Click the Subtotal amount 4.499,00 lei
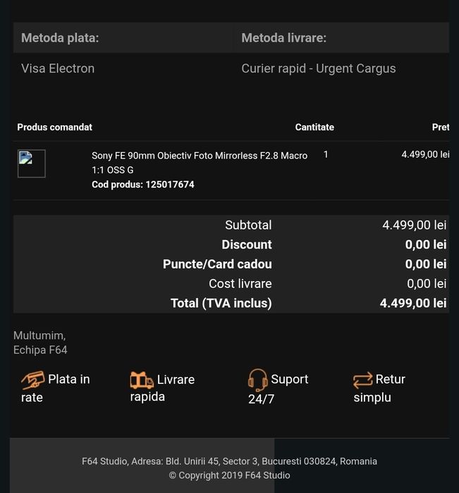The image size is (459, 493). [414, 225]
